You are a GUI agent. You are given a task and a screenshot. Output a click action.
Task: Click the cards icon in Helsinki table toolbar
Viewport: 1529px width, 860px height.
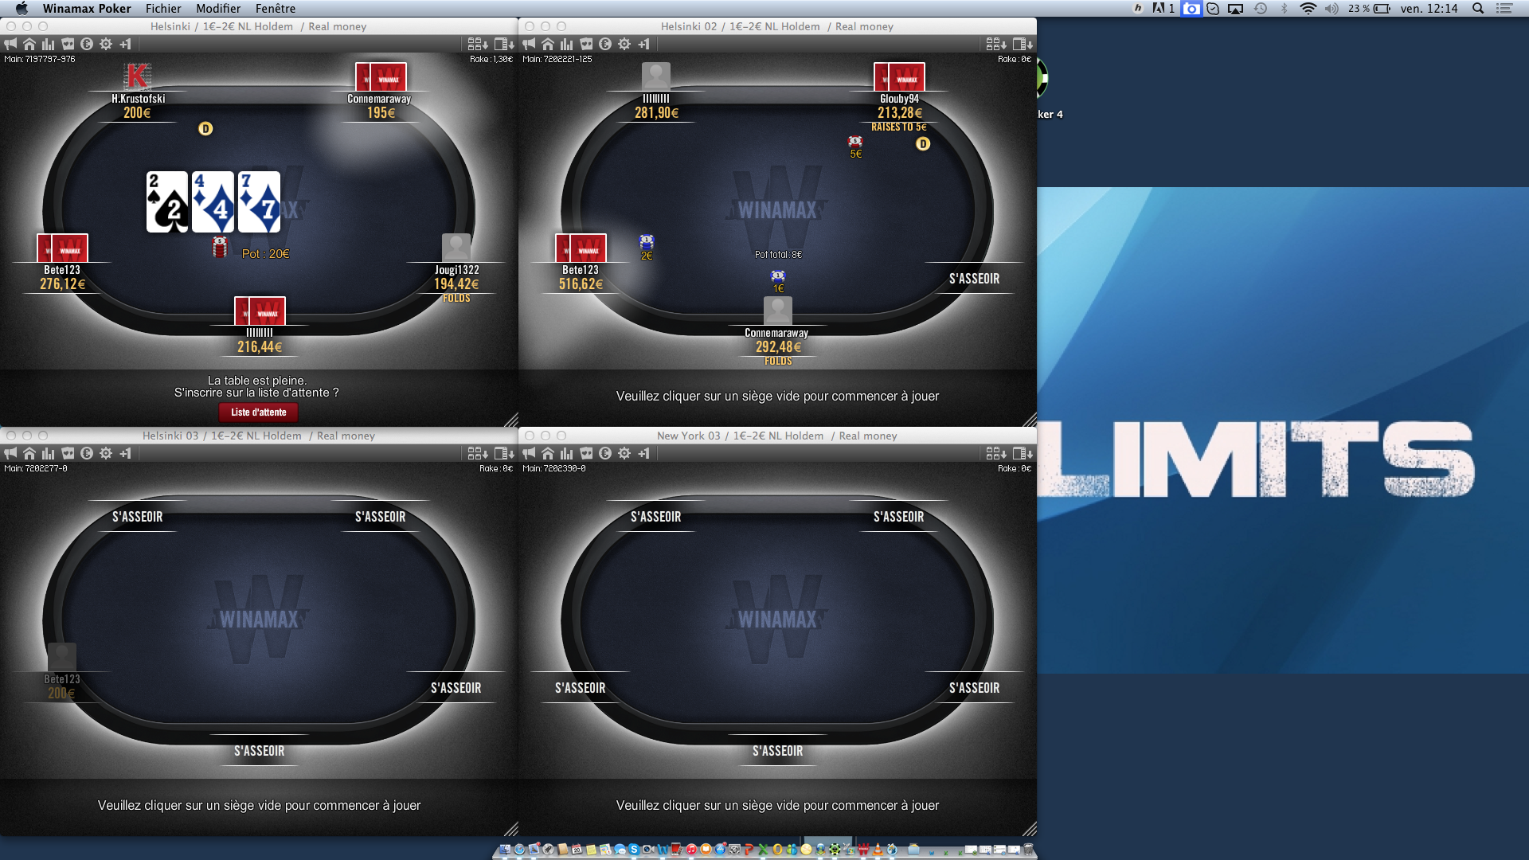pyautogui.click(x=68, y=44)
